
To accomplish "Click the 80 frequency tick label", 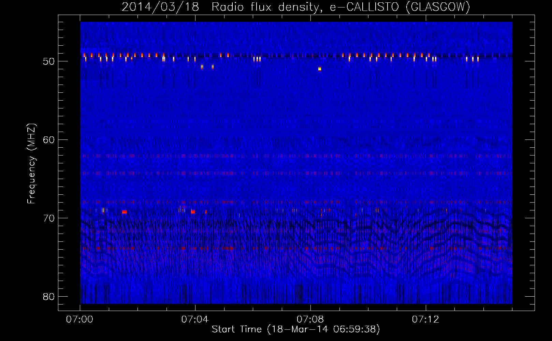I will coord(49,297).
